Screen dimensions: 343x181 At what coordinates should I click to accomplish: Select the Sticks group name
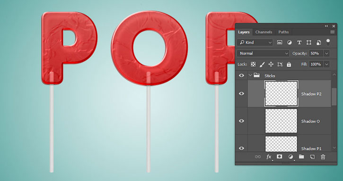(270, 76)
